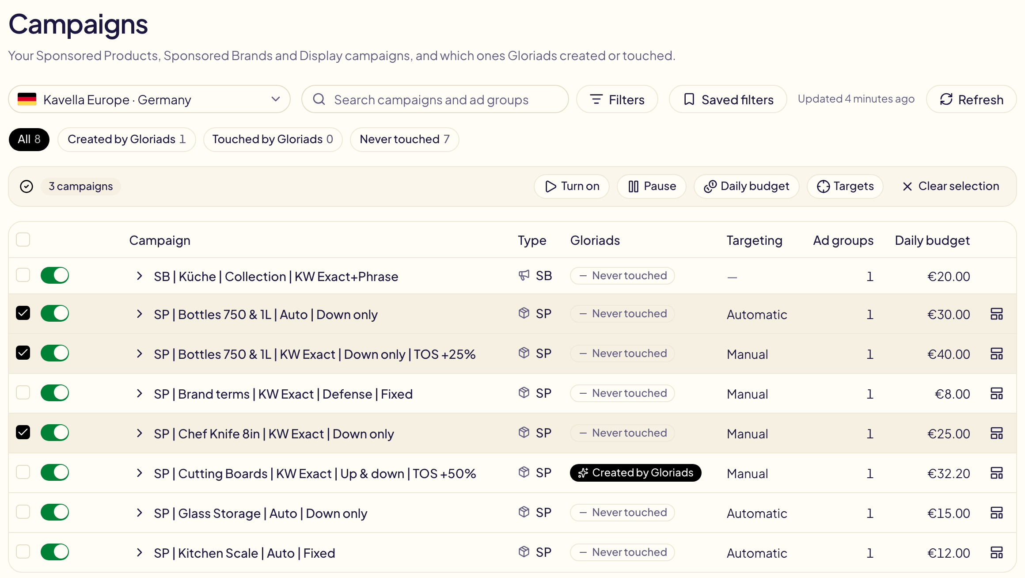Image resolution: width=1025 pixels, height=578 pixels.
Task: Pause the selected campaigns
Action: (652, 186)
